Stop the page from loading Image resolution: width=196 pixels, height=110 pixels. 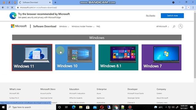coord(12,7)
